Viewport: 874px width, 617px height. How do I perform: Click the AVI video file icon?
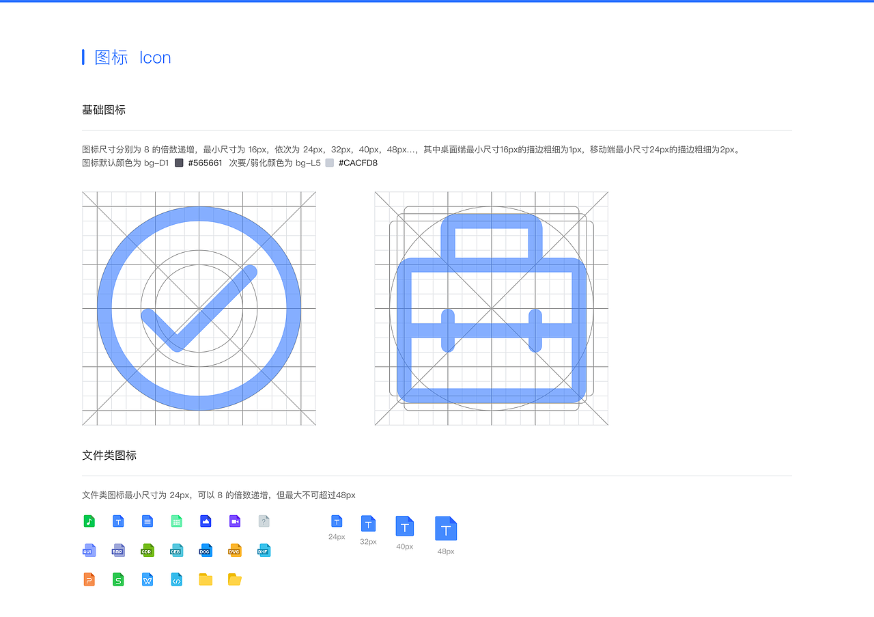pos(89,550)
